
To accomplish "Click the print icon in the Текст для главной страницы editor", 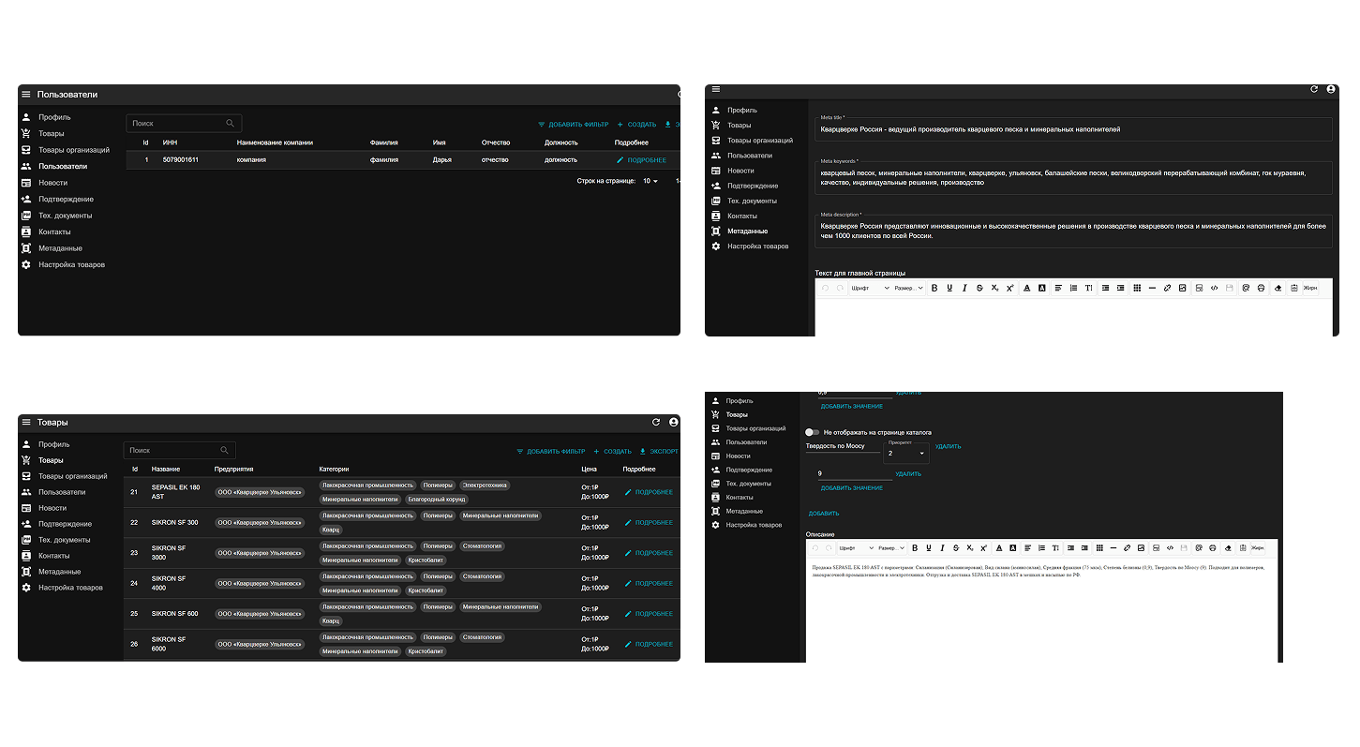I will click(x=1262, y=288).
